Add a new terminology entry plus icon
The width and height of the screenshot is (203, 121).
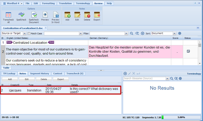[x=125, y=74]
